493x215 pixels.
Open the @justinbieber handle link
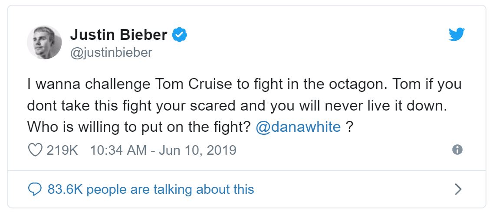pos(111,52)
